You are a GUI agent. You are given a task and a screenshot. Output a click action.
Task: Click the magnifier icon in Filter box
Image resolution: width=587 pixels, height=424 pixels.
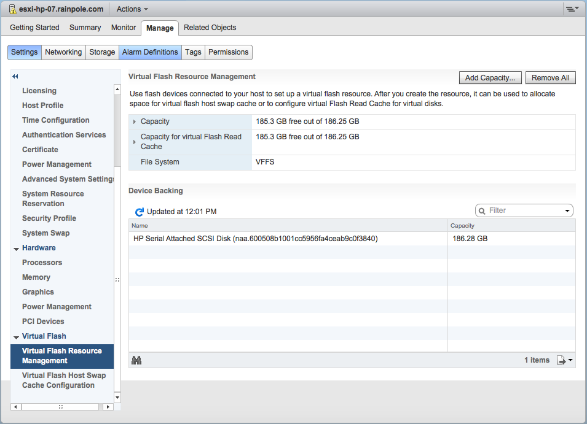coord(482,210)
